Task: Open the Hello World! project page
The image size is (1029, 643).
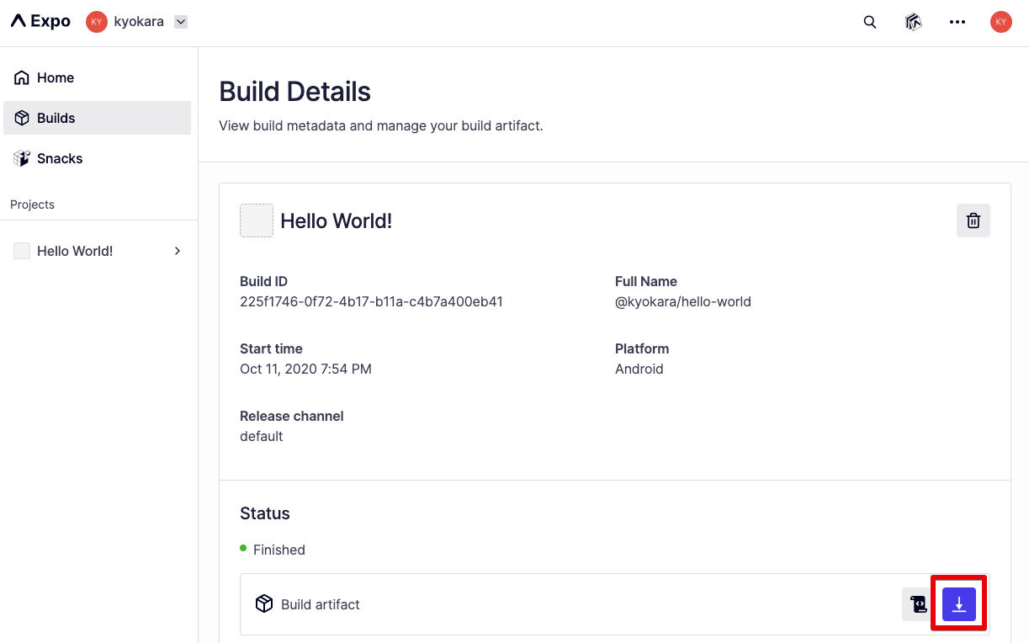Action: pos(74,251)
